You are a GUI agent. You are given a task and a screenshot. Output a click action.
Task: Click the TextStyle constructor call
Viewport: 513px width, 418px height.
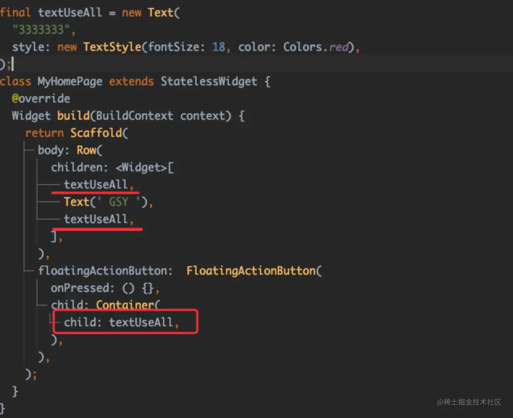pyautogui.click(x=112, y=47)
